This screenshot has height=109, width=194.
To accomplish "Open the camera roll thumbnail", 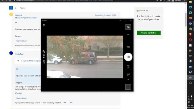I will [x=128, y=87].
